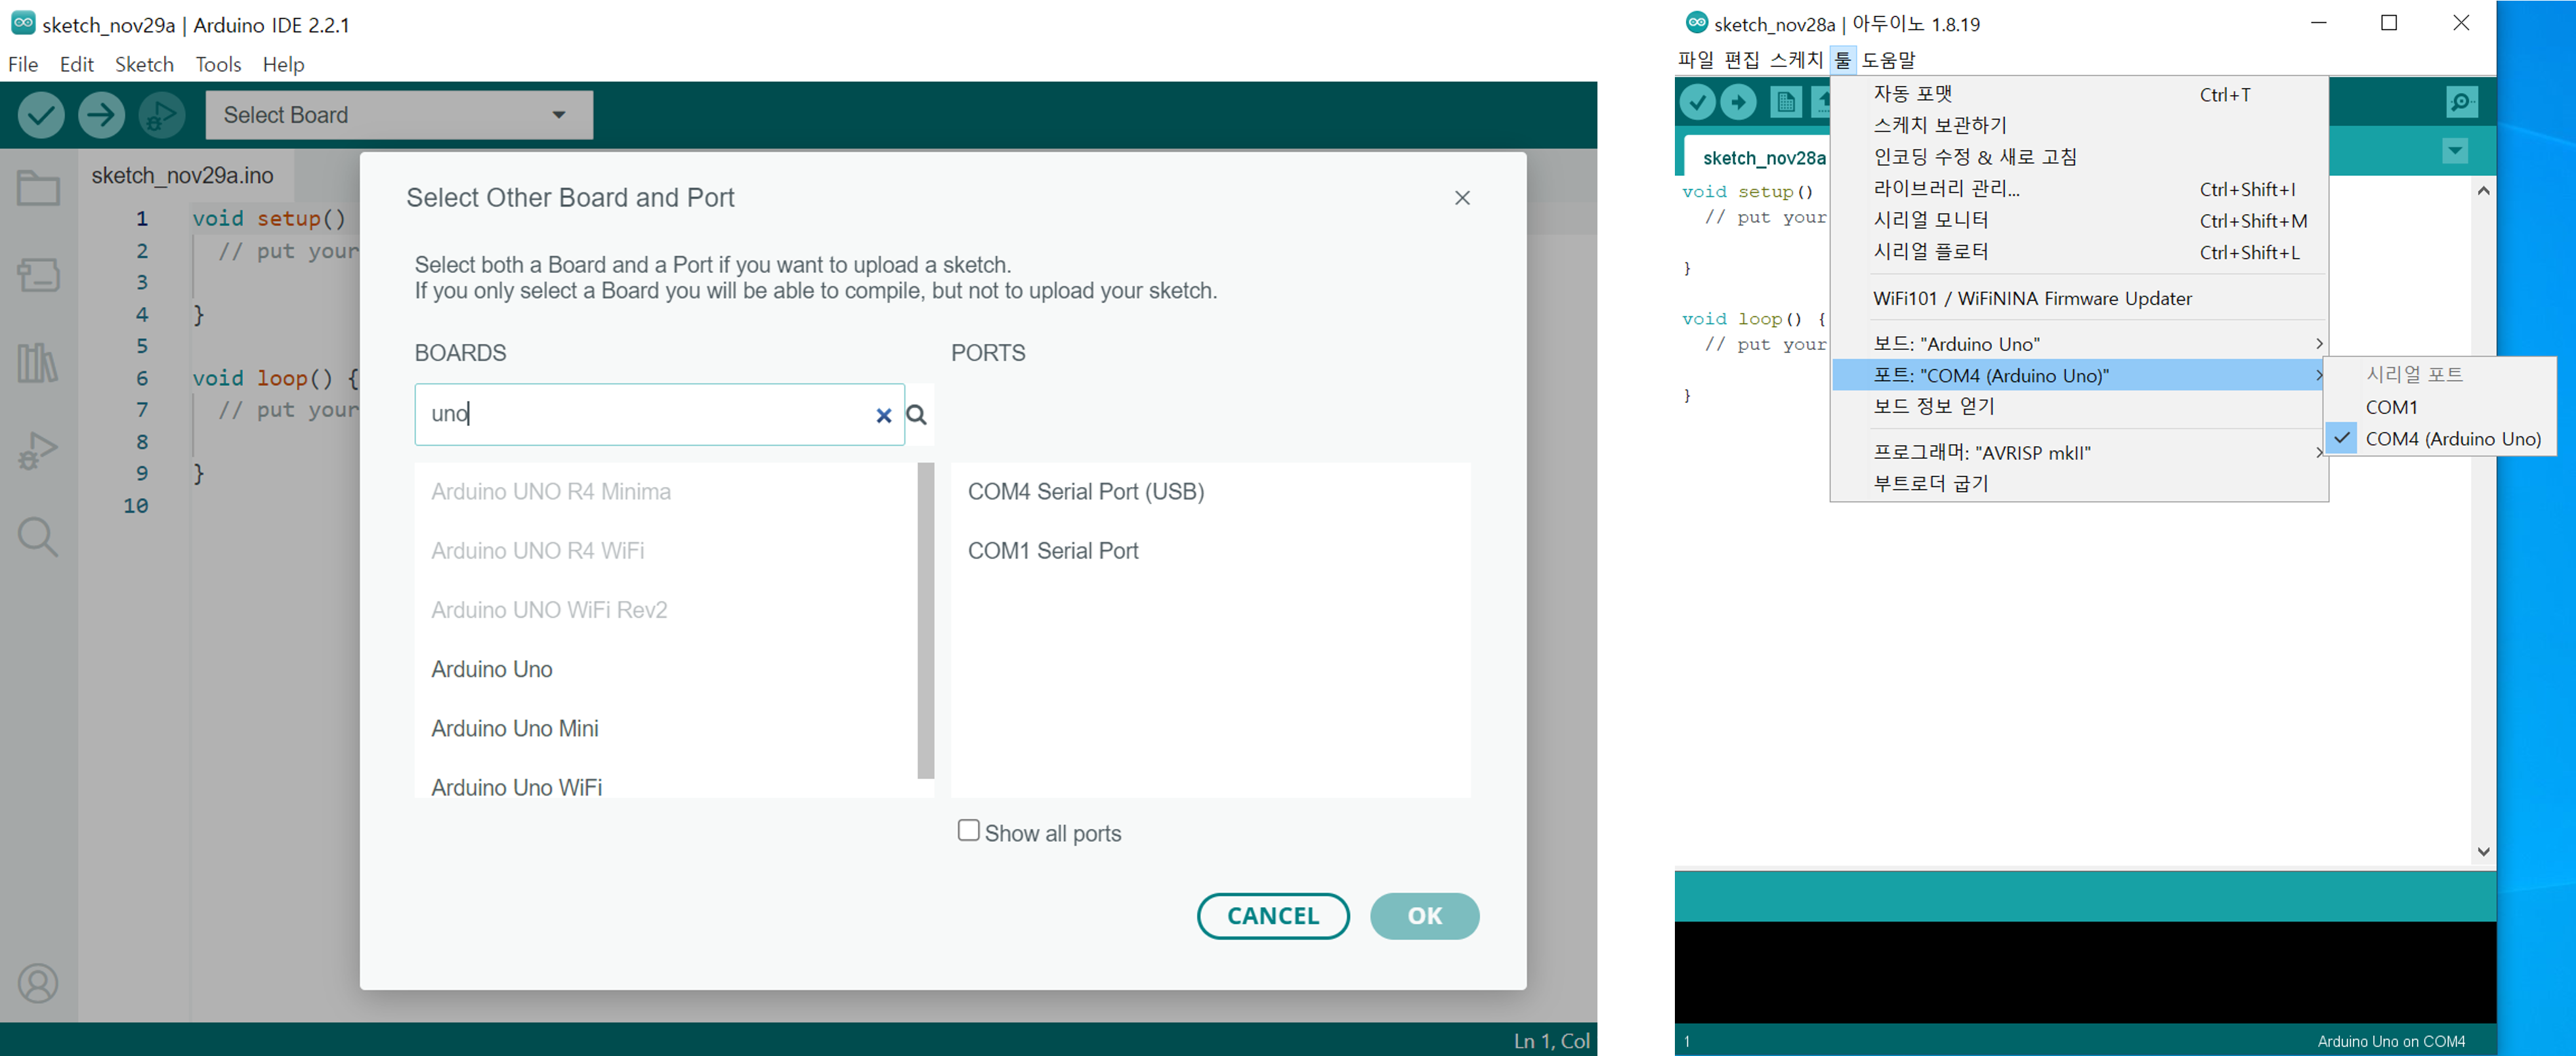
Task: Select the checked COM4 (Arduino Uno) port item
Action: pos(2451,439)
